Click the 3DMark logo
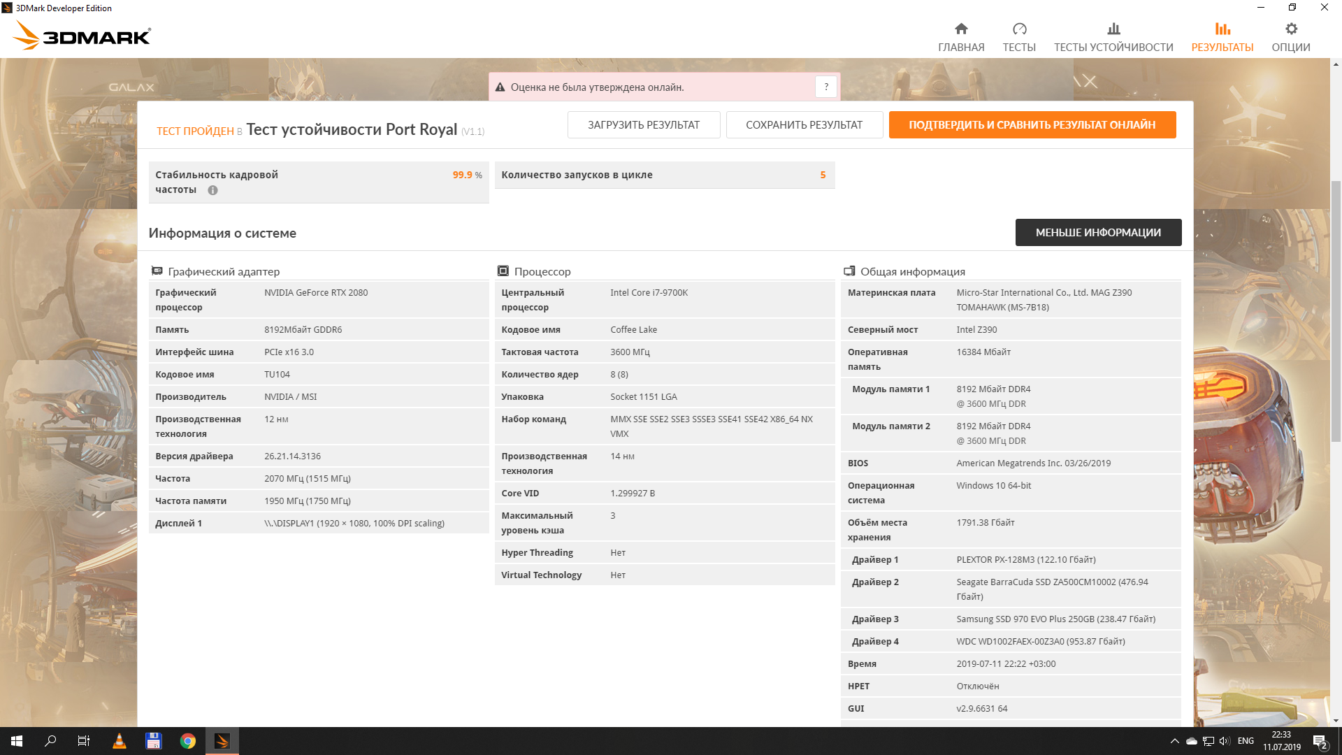Image resolution: width=1342 pixels, height=755 pixels. click(x=82, y=35)
